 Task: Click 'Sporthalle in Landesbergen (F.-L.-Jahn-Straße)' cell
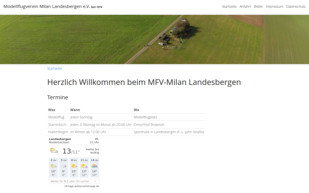169,132
